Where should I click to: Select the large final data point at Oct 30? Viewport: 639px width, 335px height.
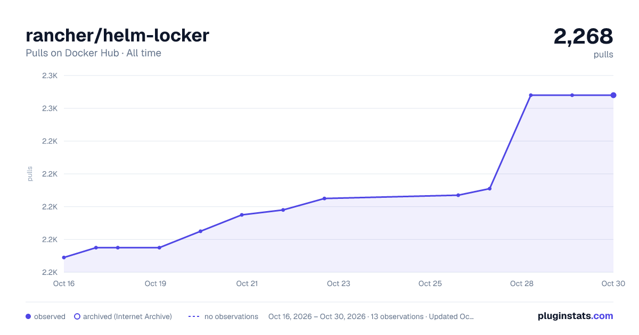click(x=613, y=95)
